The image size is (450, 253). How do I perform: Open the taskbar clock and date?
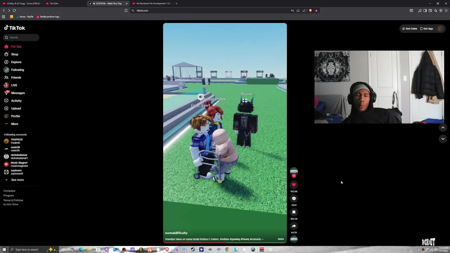click(x=444, y=249)
